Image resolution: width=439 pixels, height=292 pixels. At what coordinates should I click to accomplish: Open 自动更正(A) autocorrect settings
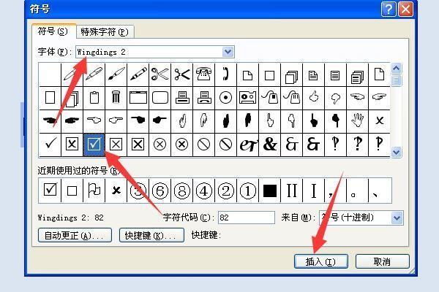pos(75,235)
